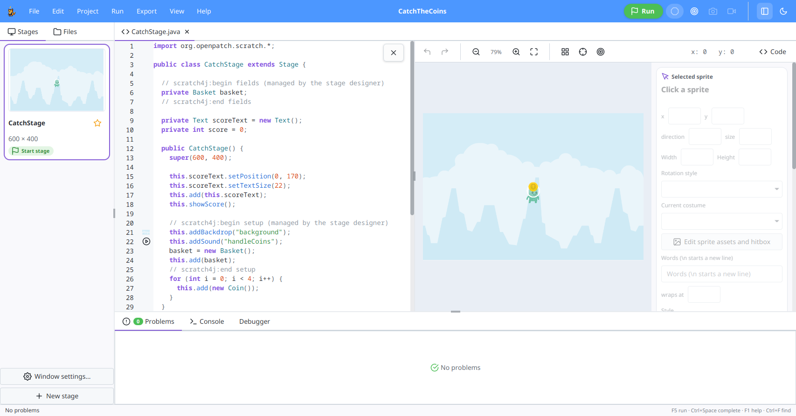Fit stage to view with fullscreen icon
796x416 pixels.
pos(534,52)
